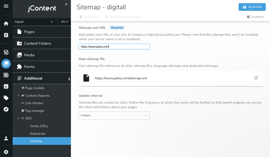The image size is (270, 157).
Task: Open the hamburger main menu
Action: [x=6, y=6]
